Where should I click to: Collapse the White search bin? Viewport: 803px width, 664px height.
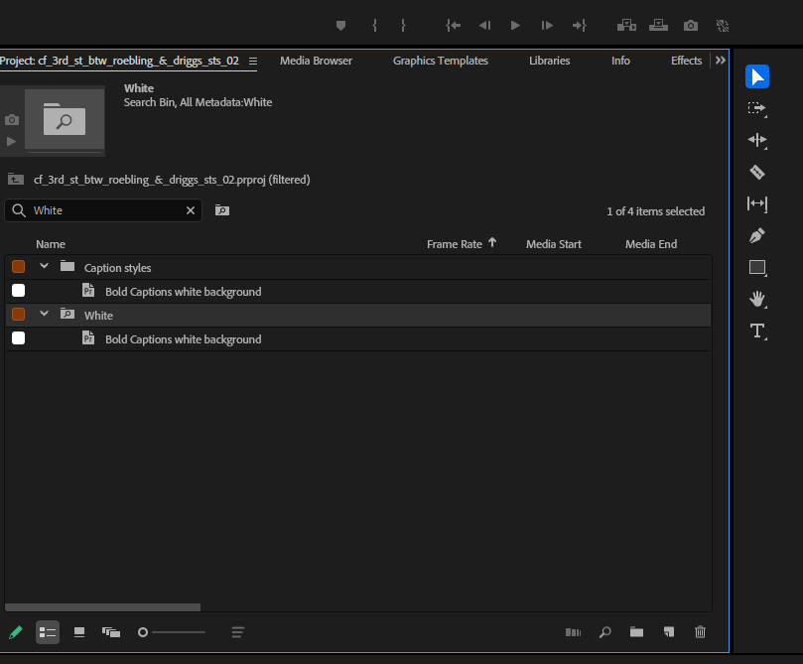coord(44,314)
